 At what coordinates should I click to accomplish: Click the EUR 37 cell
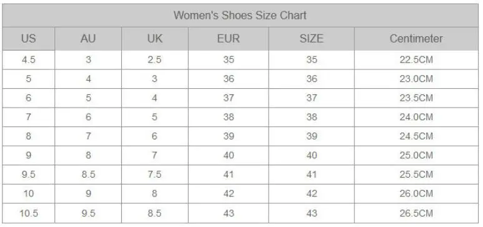[228, 98]
